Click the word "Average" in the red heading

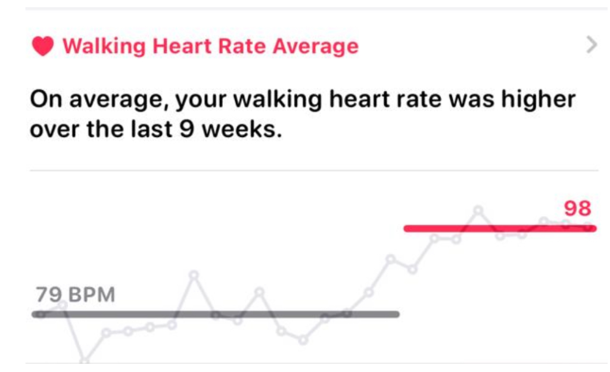pyautogui.click(x=316, y=46)
